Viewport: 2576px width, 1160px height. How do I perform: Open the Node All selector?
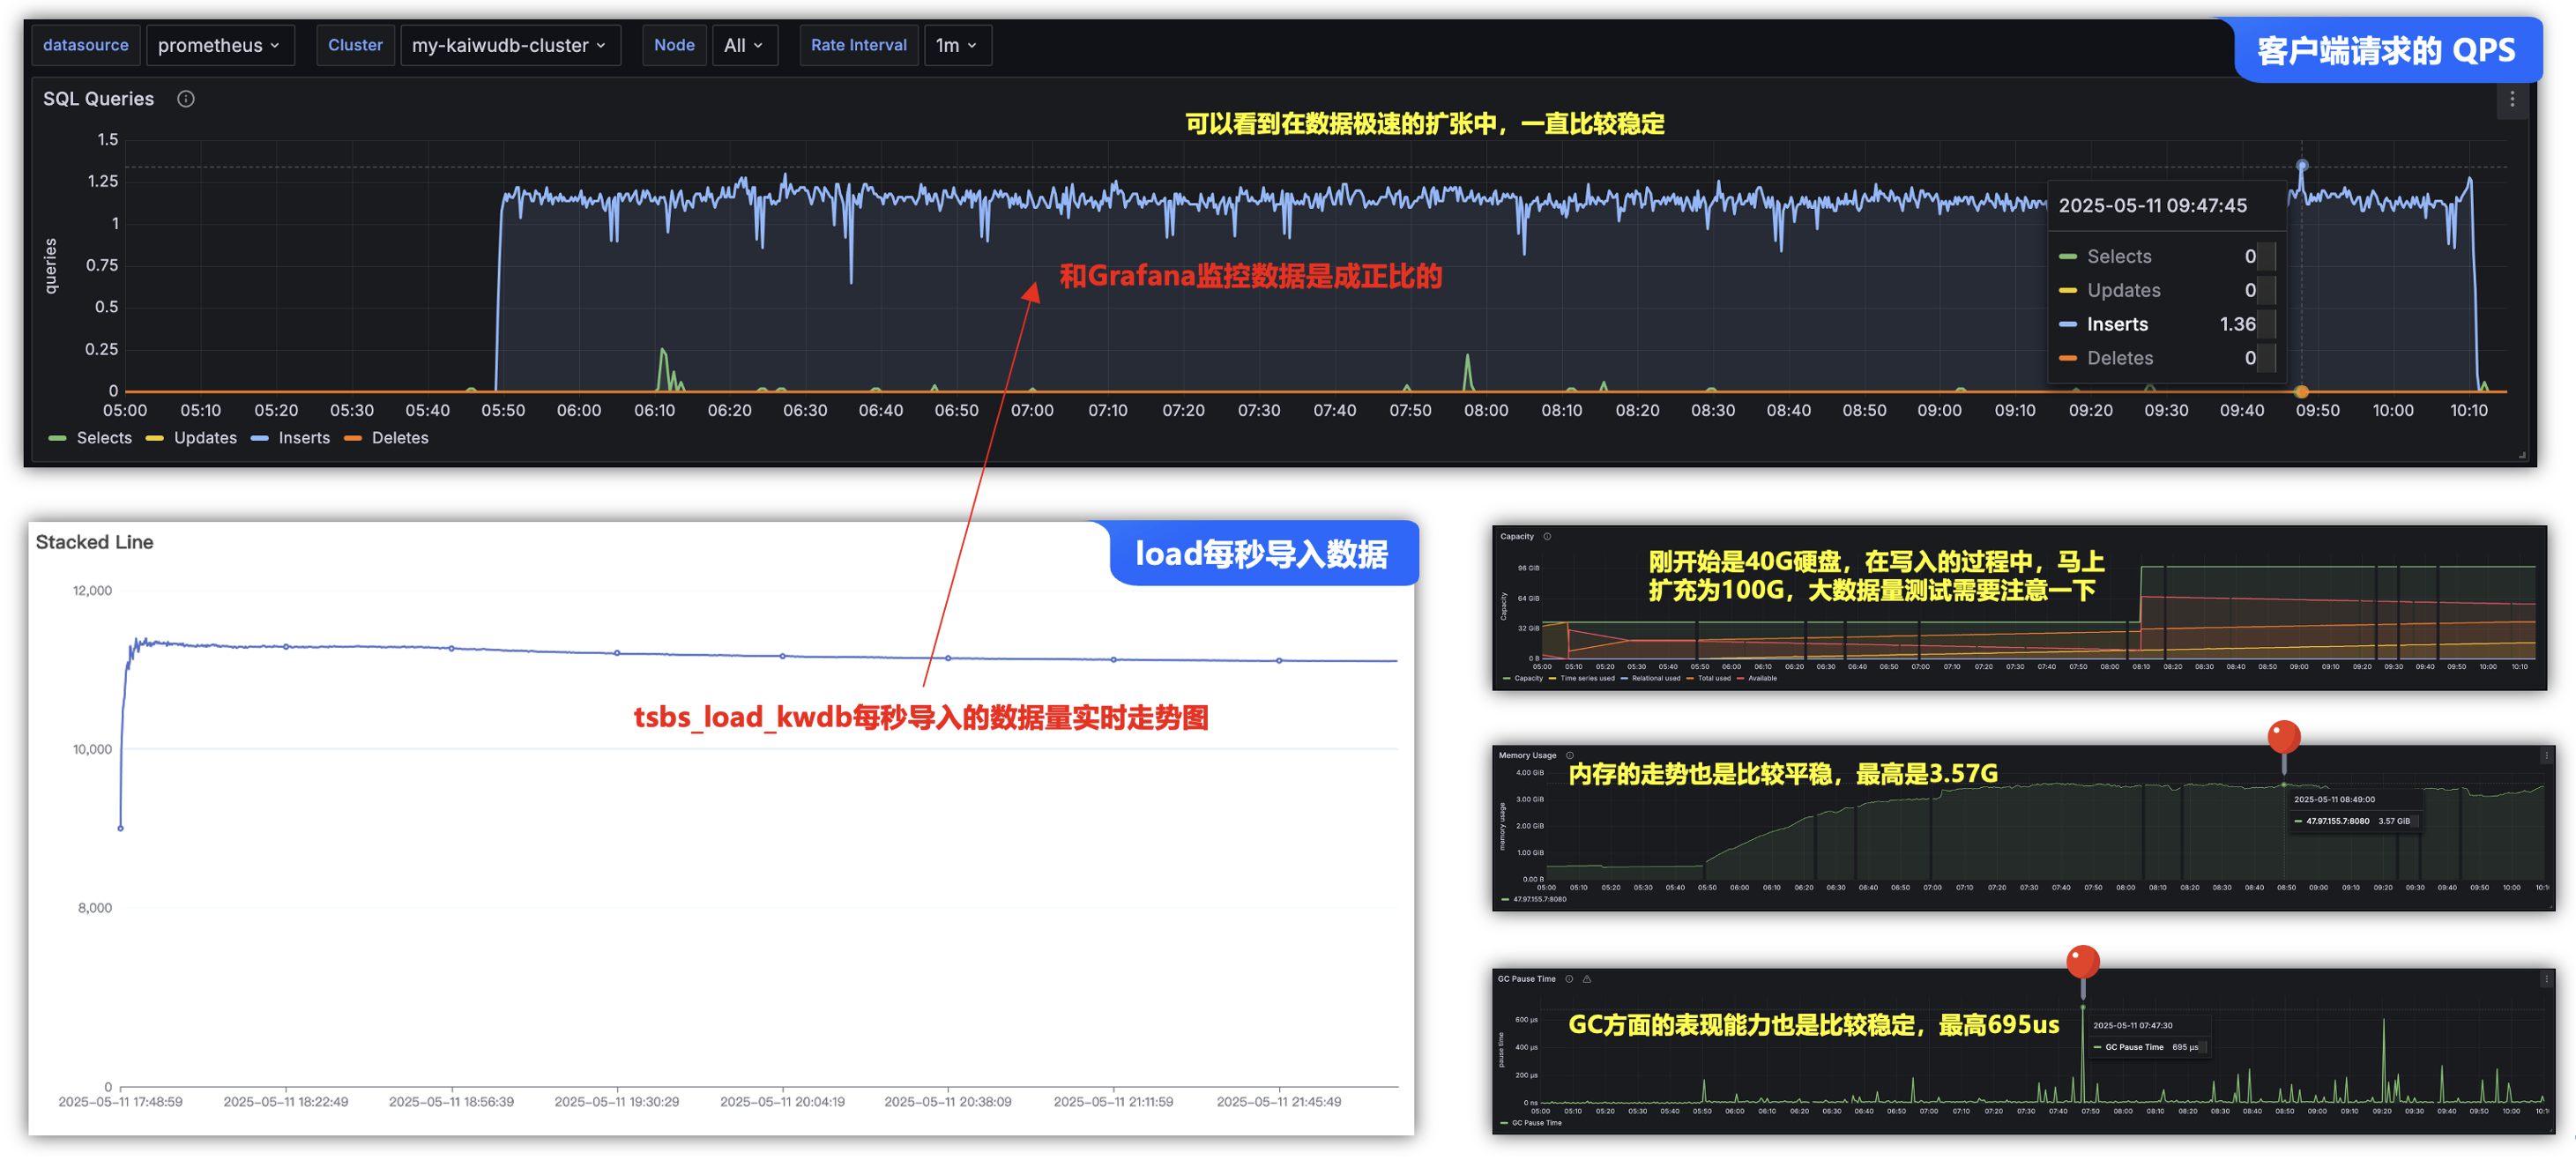[743, 45]
